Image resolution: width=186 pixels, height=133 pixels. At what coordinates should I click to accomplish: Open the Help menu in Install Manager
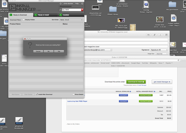point(77,3)
